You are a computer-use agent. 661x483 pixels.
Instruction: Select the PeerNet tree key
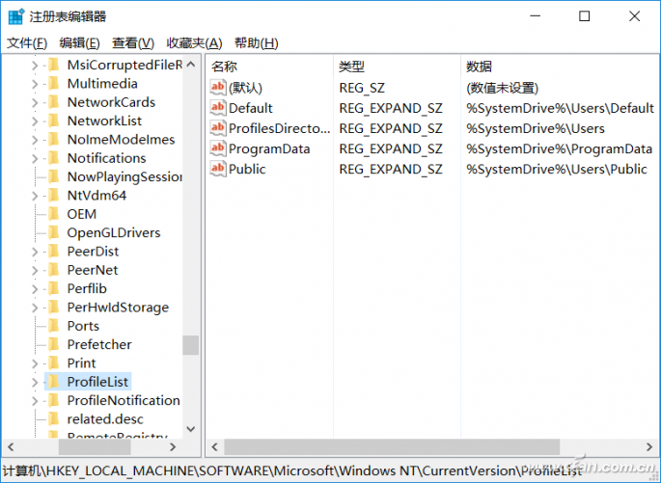tap(93, 270)
